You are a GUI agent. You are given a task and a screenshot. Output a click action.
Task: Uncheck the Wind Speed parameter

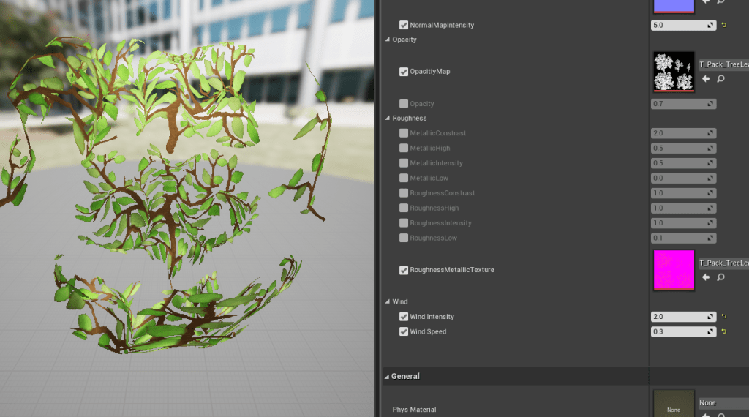(404, 331)
